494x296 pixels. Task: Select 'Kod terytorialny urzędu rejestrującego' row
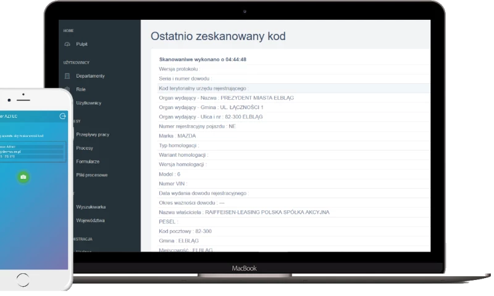[x=294, y=88]
